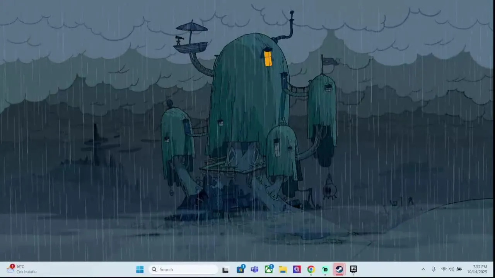Launch Microsoft Store from taskbar
Image resolution: width=495 pixels, height=278 pixels.
click(x=240, y=269)
